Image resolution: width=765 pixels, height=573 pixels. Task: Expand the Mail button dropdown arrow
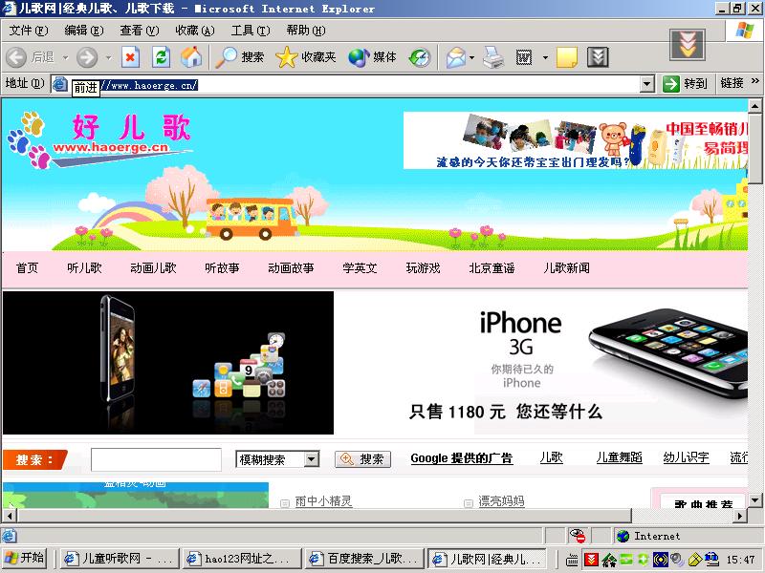[471, 57]
